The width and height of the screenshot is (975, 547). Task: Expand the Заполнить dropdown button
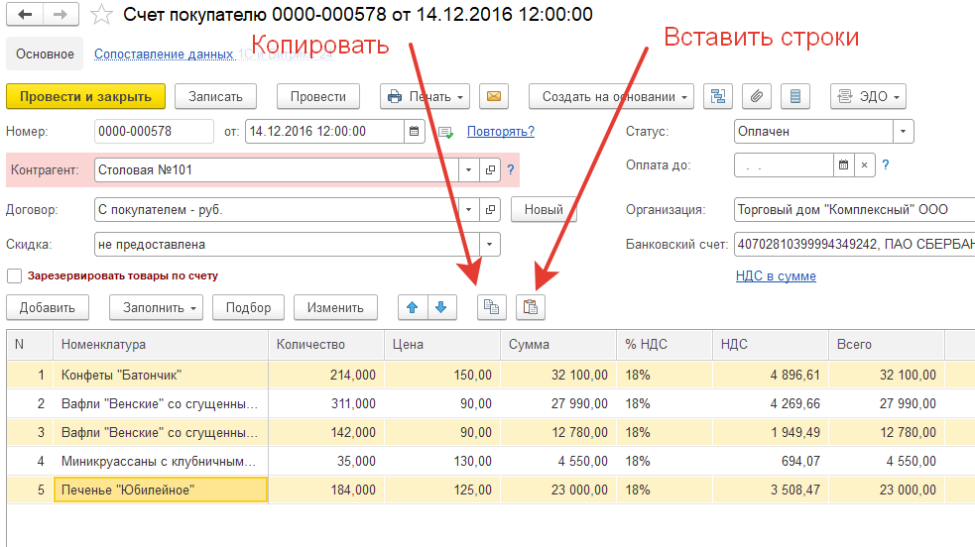156,307
